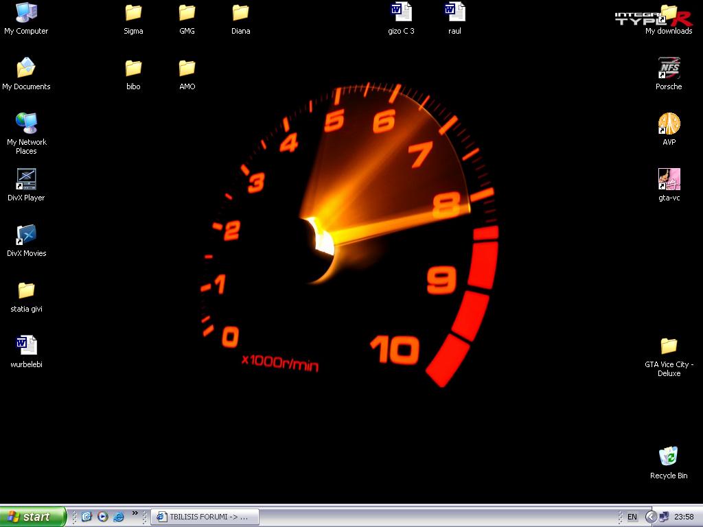Open Windows Media Player from Quick Launch
The height and width of the screenshot is (527, 703).
point(103,517)
